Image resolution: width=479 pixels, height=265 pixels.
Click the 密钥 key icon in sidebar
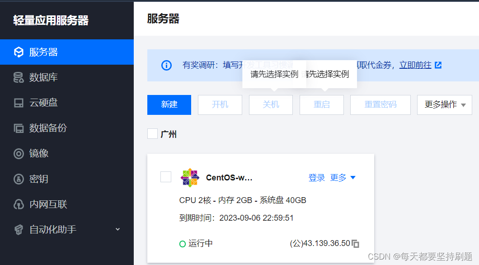(19, 179)
